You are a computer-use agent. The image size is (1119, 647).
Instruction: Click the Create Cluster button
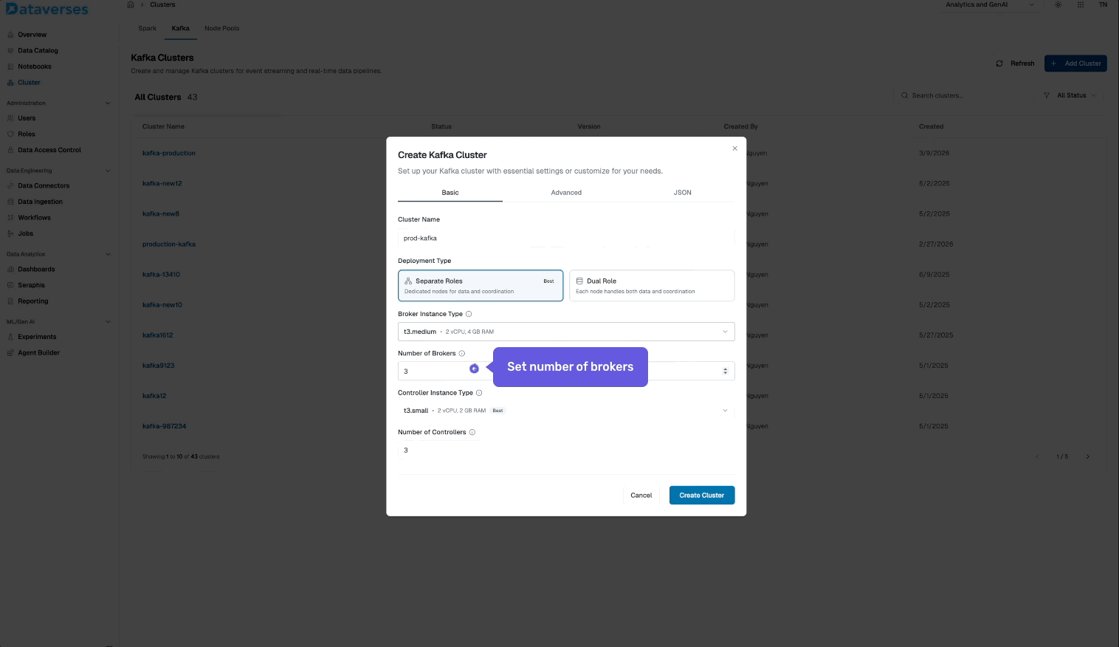[701, 496]
